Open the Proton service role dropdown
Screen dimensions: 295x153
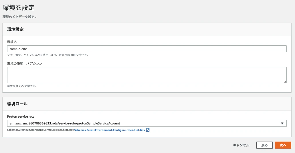tap(147, 123)
